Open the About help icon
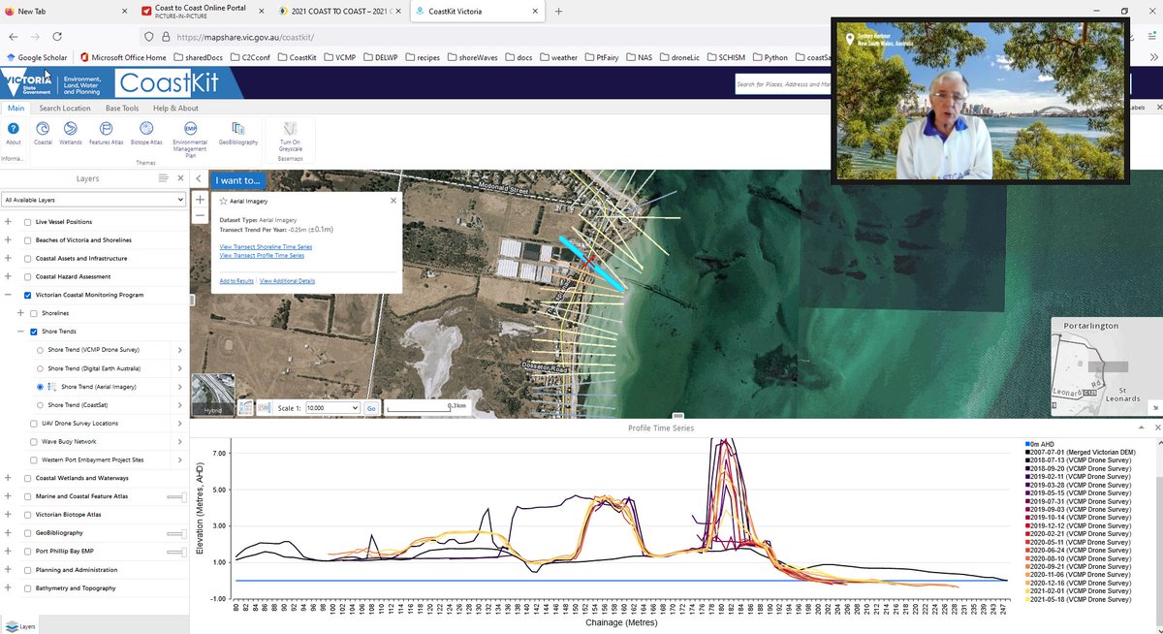 coord(14,129)
